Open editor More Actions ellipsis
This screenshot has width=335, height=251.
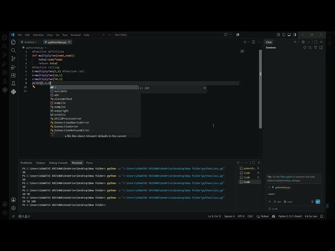(x=259, y=42)
